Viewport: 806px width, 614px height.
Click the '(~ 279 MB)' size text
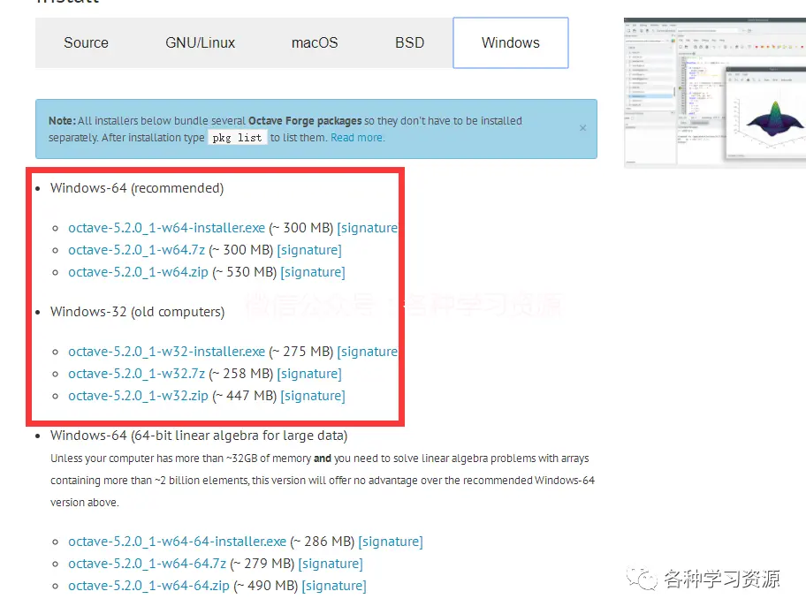coord(262,564)
